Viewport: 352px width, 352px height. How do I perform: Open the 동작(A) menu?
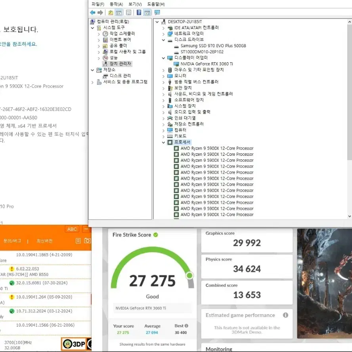[x=116, y=4]
